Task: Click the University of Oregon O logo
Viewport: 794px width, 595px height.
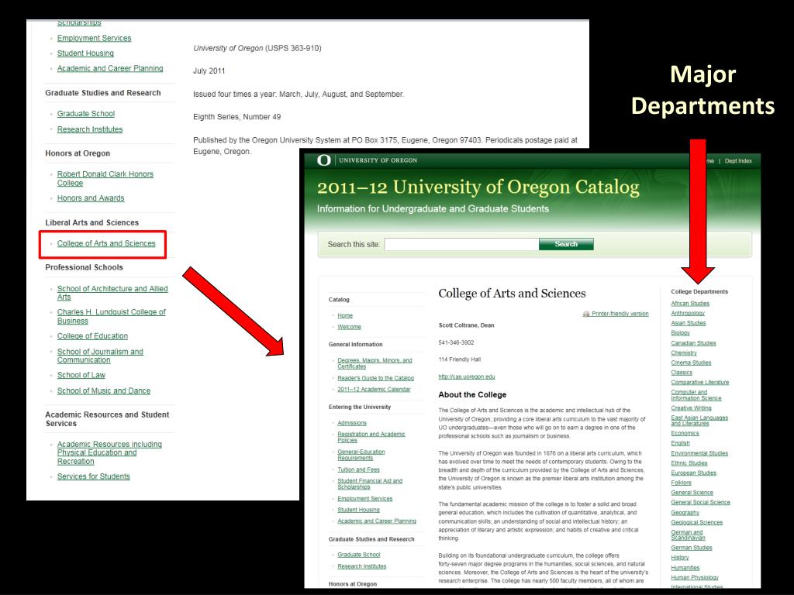Action: coord(323,160)
